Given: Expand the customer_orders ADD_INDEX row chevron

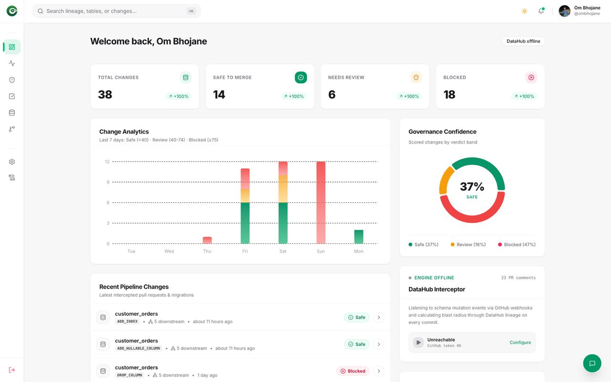Looking at the screenshot, I should pos(379,317).
